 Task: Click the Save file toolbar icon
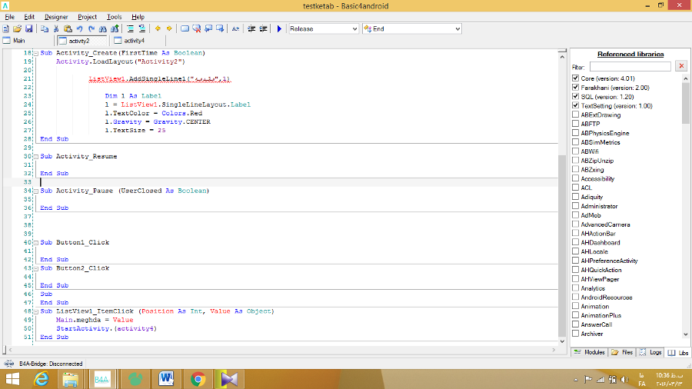[x=28, y=28]
